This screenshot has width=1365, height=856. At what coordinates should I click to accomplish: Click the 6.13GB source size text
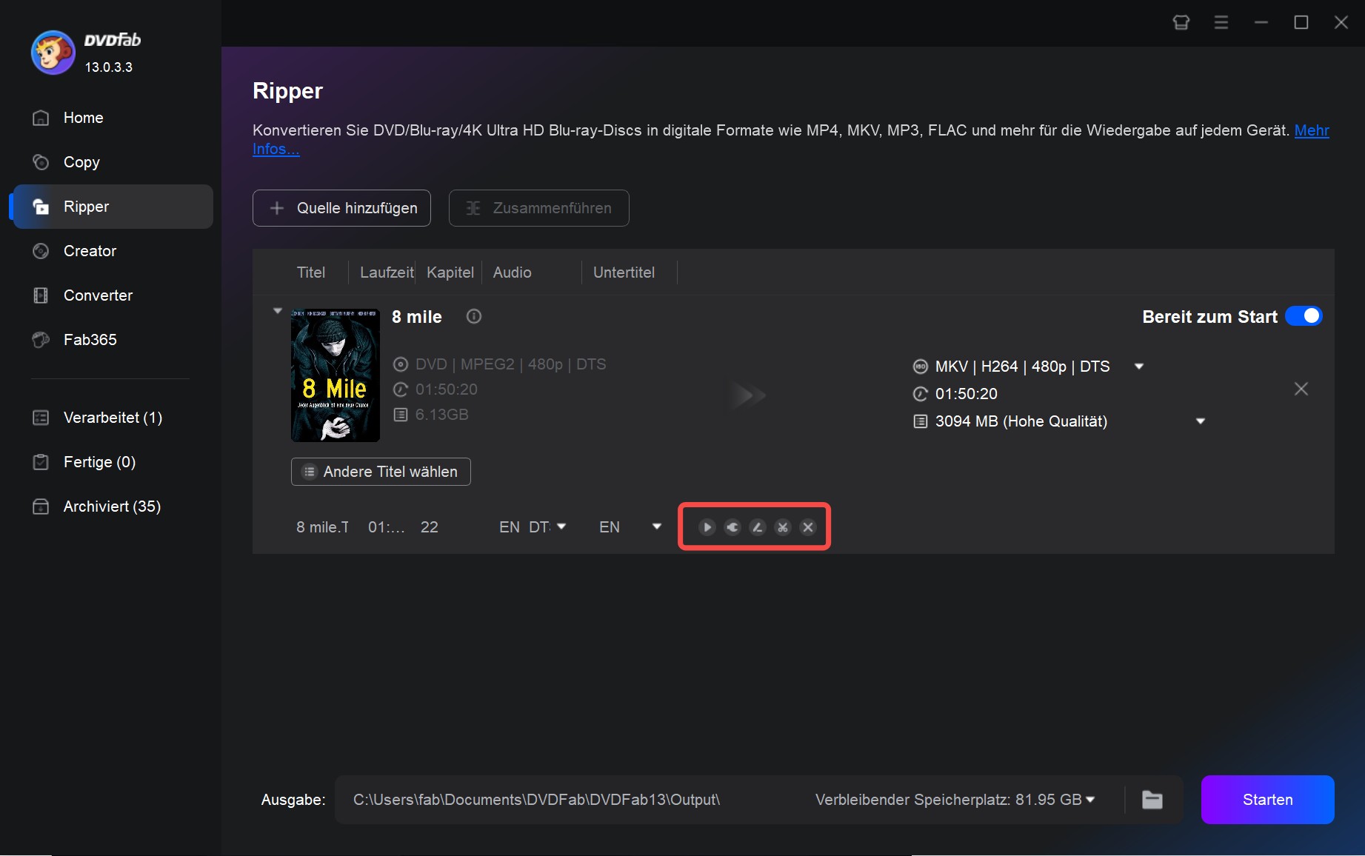point(442,415)
